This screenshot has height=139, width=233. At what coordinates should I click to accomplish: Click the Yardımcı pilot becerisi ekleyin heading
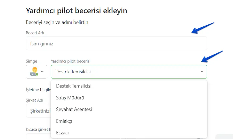tap(76, 11)
